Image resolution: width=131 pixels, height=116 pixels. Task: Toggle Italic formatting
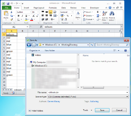(22, 16)
